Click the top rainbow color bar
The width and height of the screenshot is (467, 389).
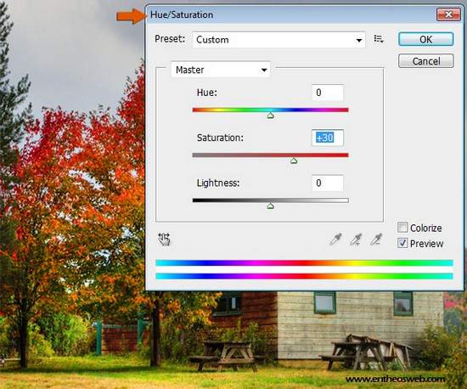304,262
